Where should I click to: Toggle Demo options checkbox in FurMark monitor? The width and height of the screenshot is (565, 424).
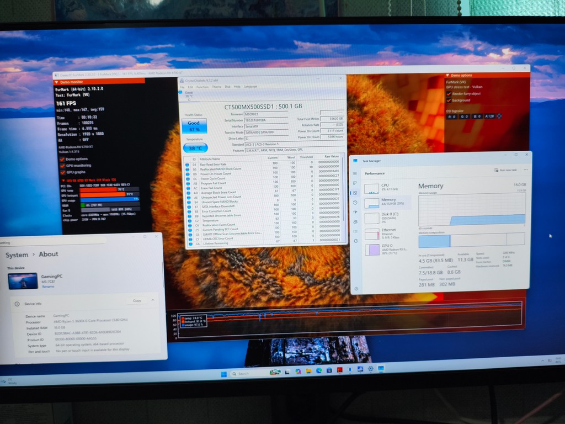(62, 159)
